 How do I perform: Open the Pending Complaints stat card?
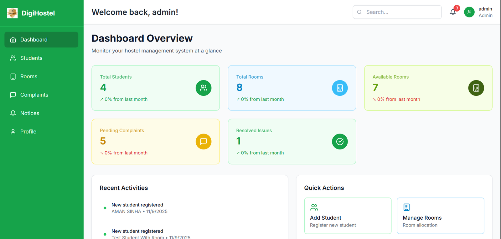pos(156,142)
